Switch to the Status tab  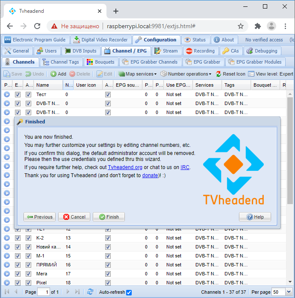(195, 40)
